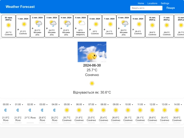The image size is (184, 138).
Task: Click the 25.7°C main temperature text
Action: click(92, 70)
